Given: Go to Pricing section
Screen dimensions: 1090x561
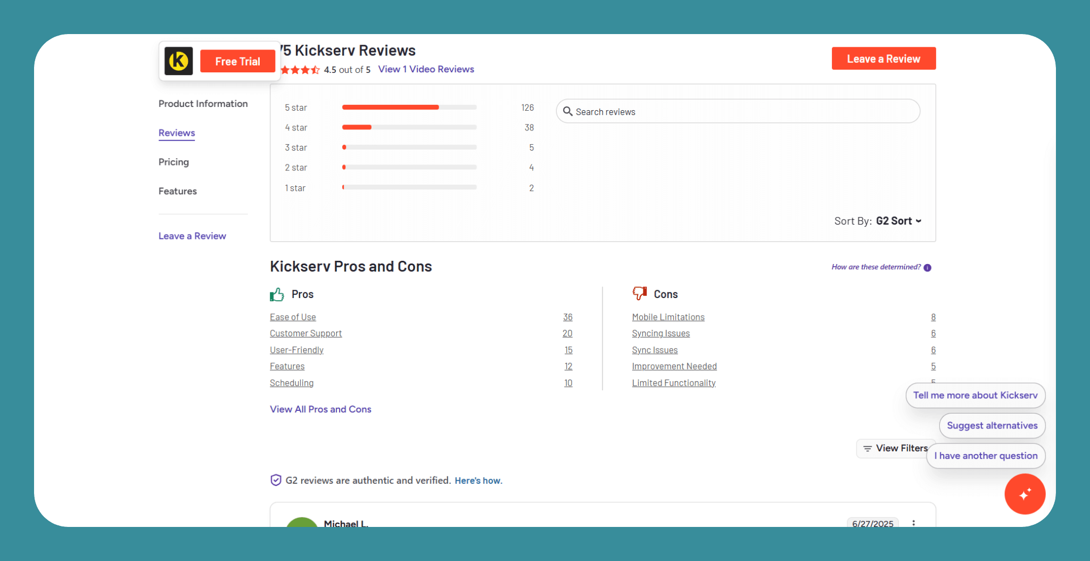Looking at the screenshot, I should click(x=174, y=162).
